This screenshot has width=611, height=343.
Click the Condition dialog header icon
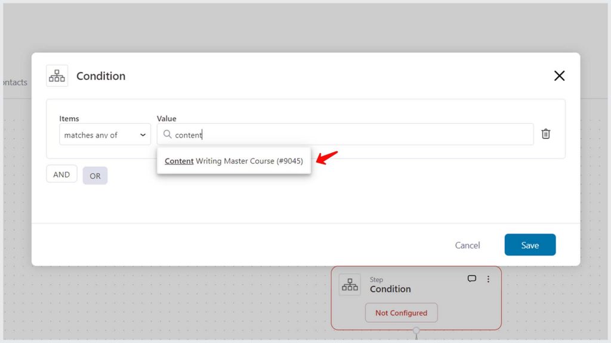coord(57,76)
